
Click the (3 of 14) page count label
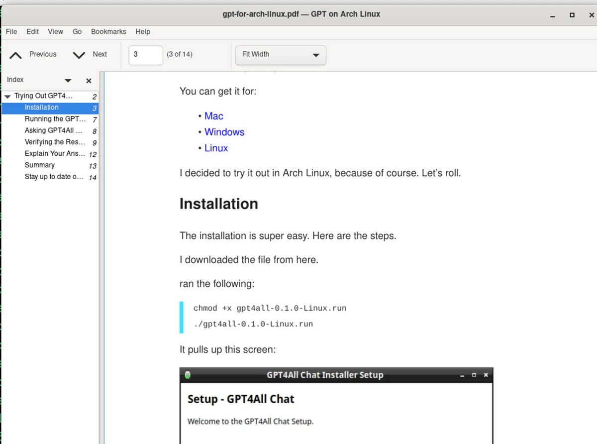click(180, 54)
